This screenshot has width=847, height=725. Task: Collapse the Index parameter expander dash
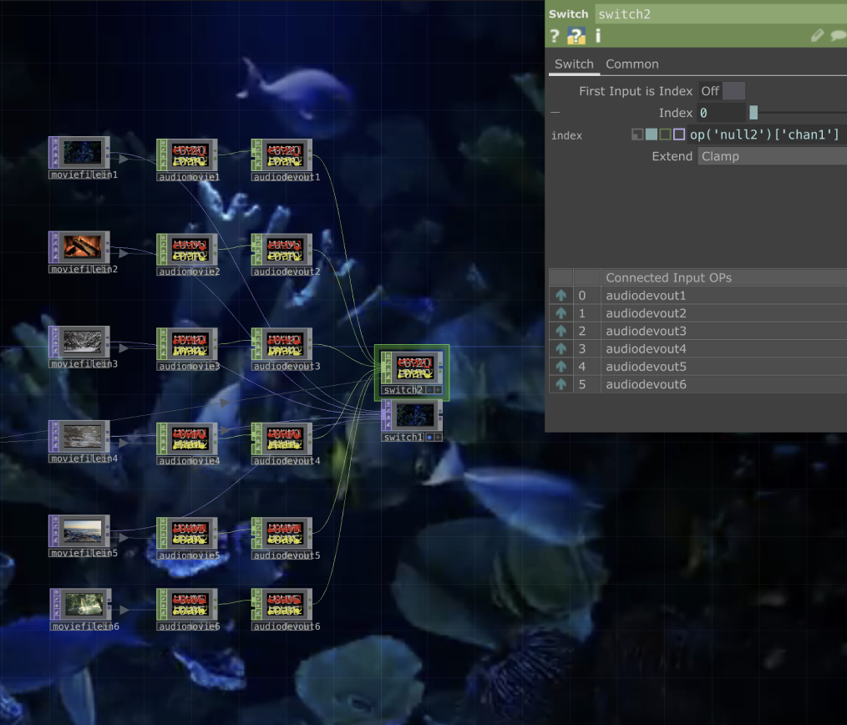coord(555,113)
